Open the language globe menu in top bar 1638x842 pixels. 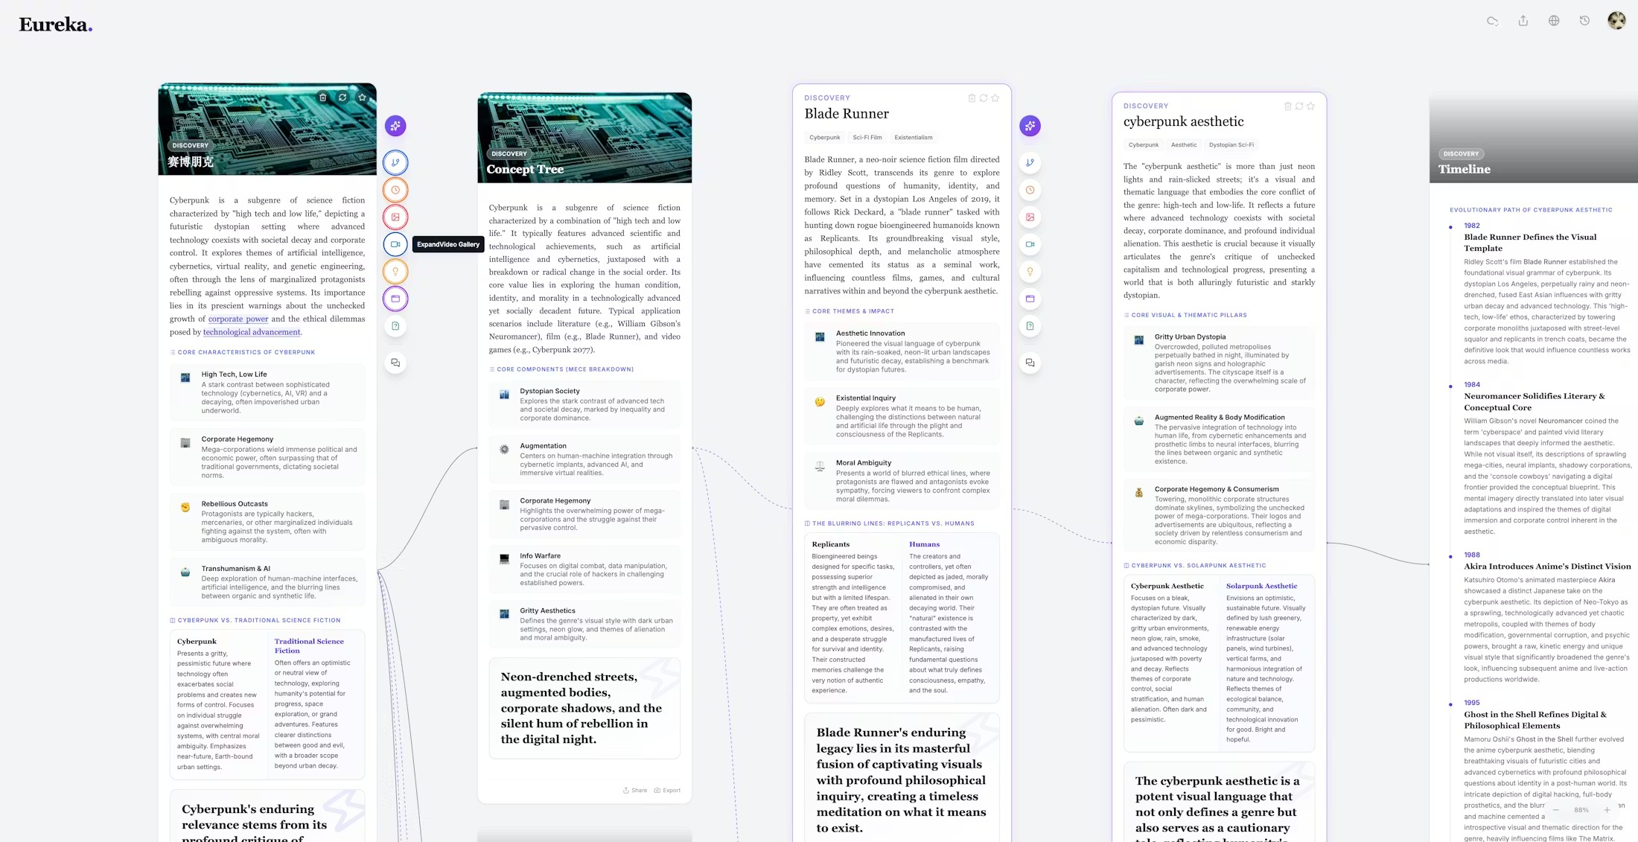1554,21
